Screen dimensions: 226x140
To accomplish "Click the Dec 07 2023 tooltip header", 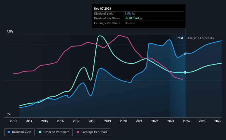I will [102, 9].
